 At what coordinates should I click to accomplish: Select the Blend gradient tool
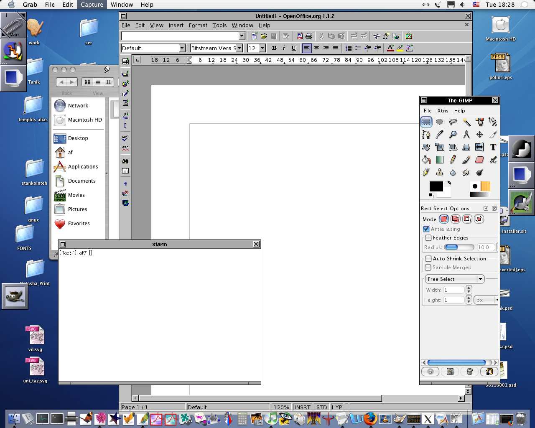pyautogui.click(x=439, y=160)
